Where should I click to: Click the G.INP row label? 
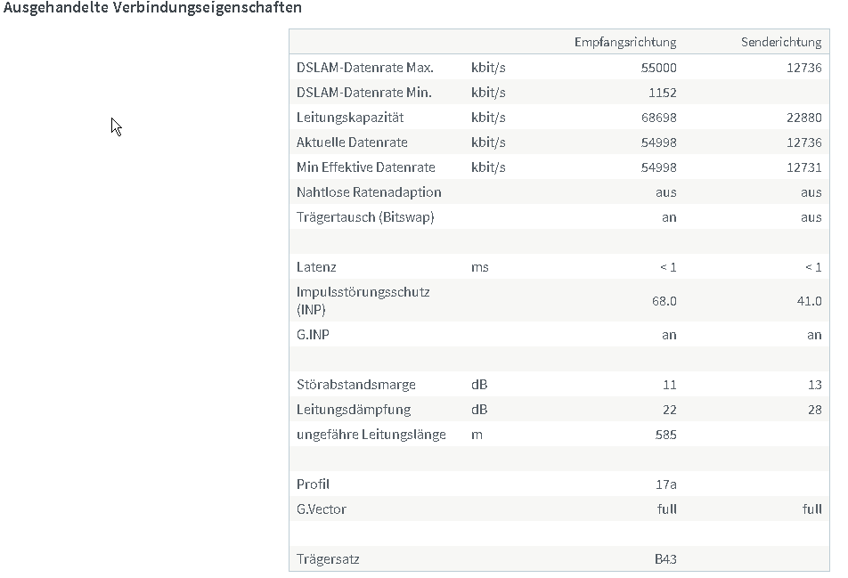click(313, 335)
